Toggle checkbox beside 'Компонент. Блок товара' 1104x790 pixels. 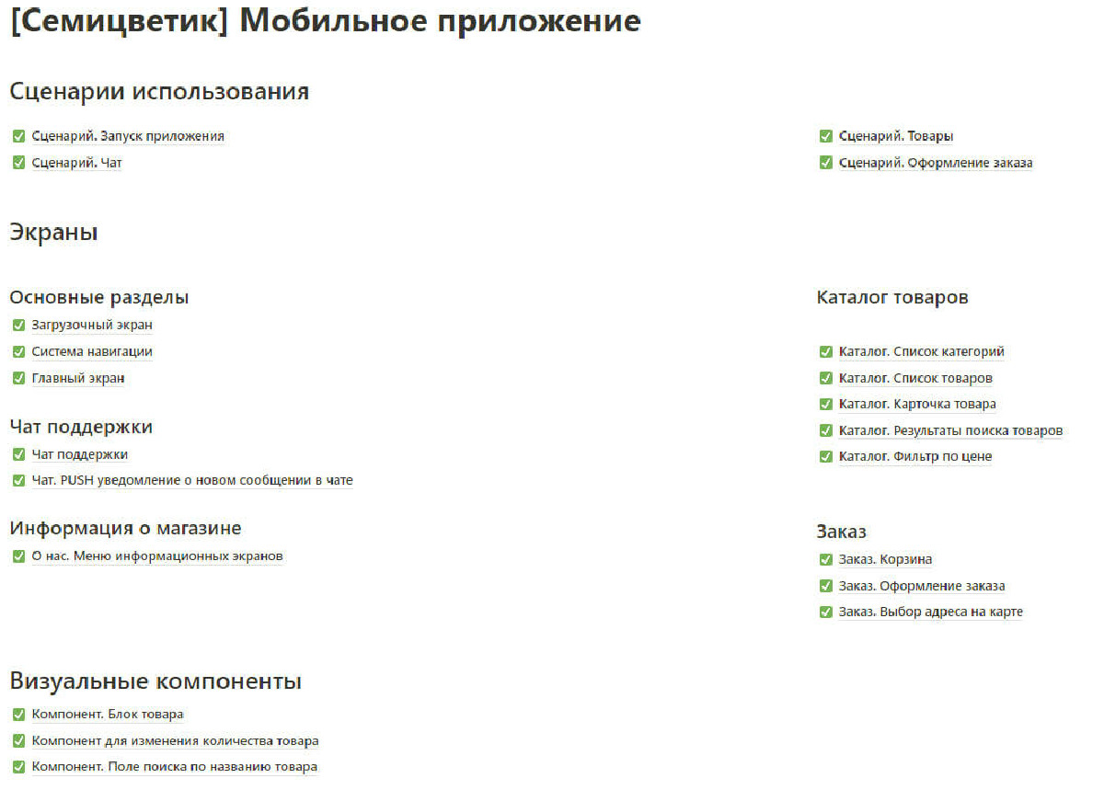tap(18, 715)
